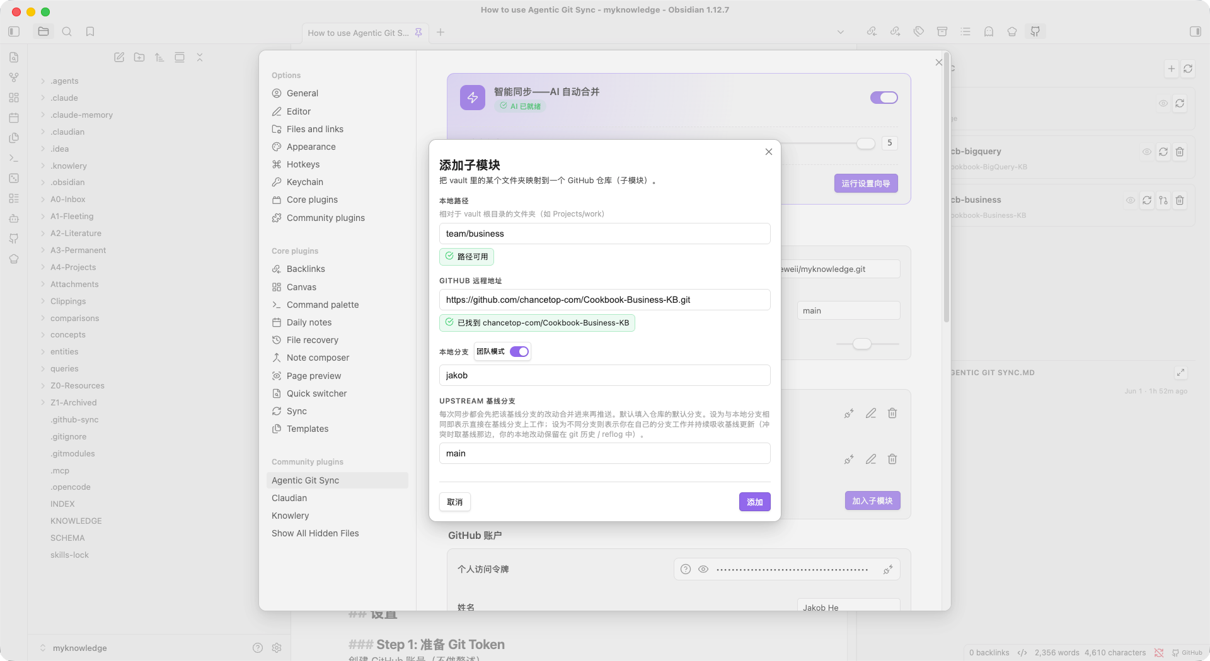Reveal the personal access token with eye icon
Viewport: 1210px width, 661px height.
703,569
